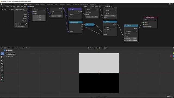Open the Slot 1 dropdown

pyautogui.click(x=87, y=7)
